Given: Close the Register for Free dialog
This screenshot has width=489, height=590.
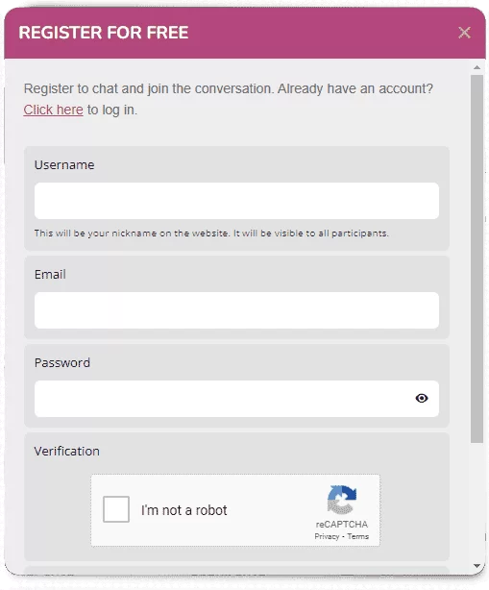Looking at the screenshot, I should coord(465,33).
